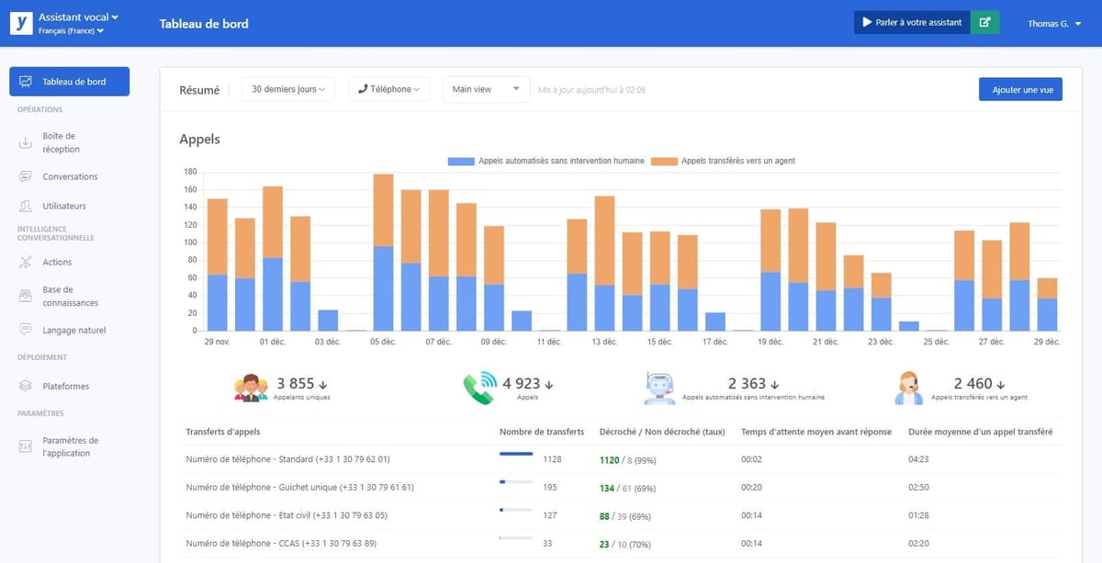Expand the Téléphone channel dropdown
Viewport: 1102px width, 563px height.
[388, 89]
